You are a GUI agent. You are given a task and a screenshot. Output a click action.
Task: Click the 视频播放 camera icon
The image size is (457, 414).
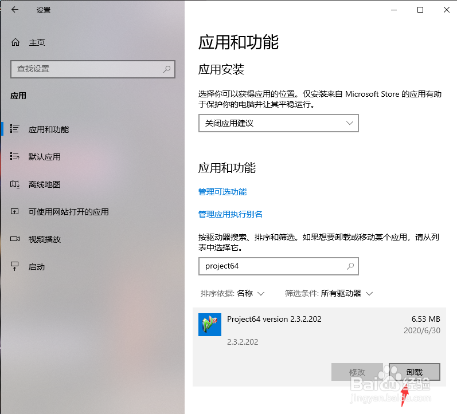[14, 239]
